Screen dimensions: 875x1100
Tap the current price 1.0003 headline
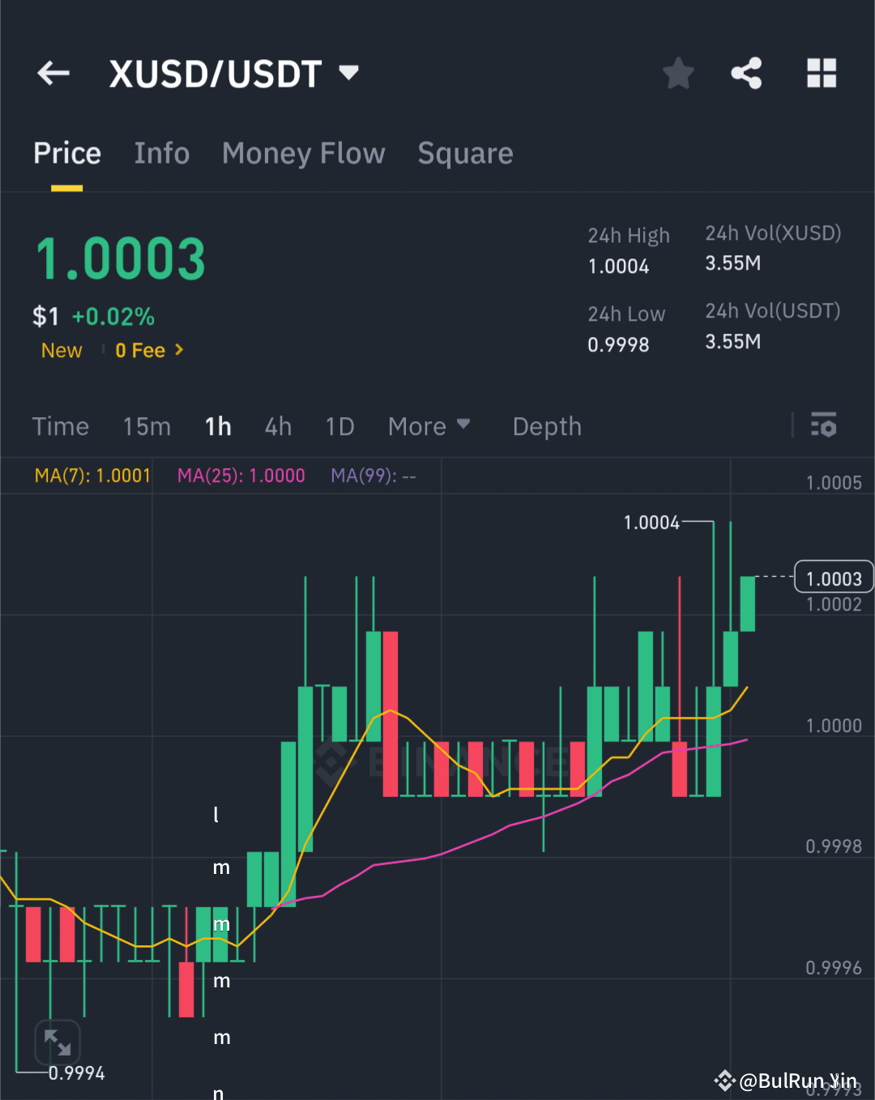point(121,259)
